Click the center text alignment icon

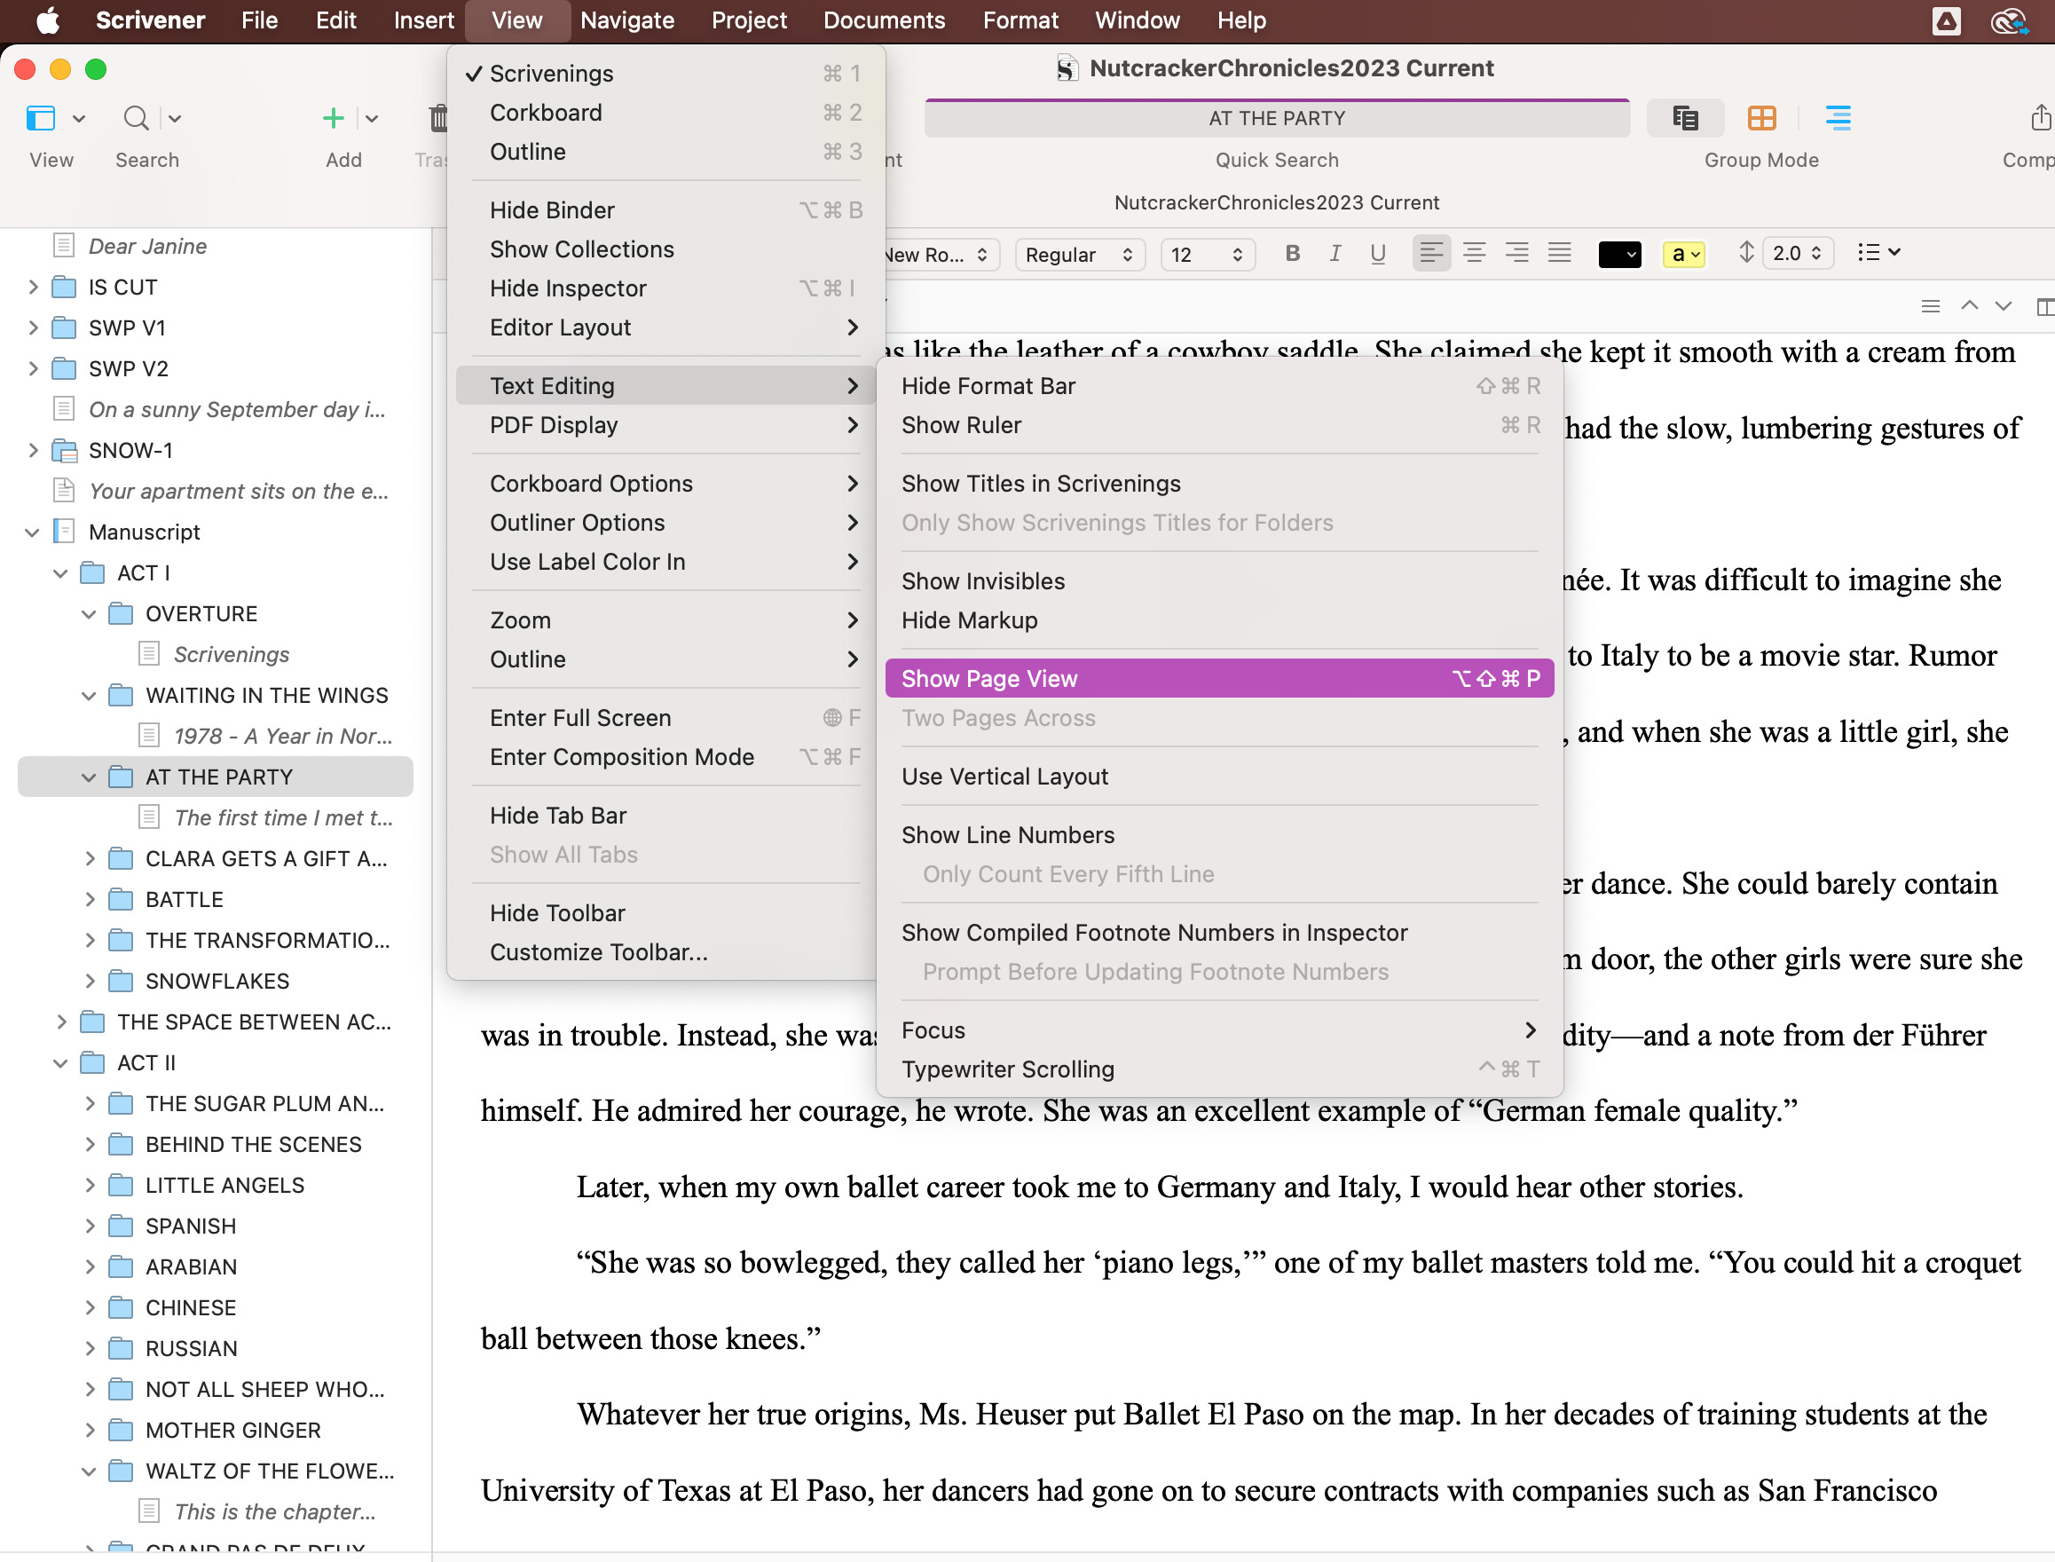pos(1474,253)
